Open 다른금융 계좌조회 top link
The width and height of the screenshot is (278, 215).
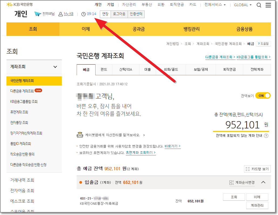pos(220,57)
